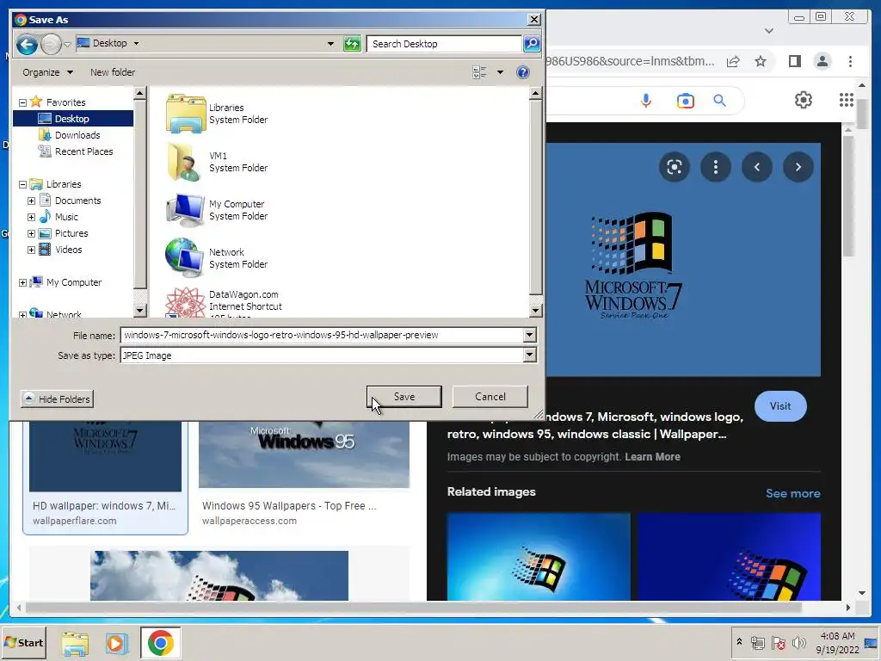
Task: Expand the Documents library node
Action: point(32,201)
